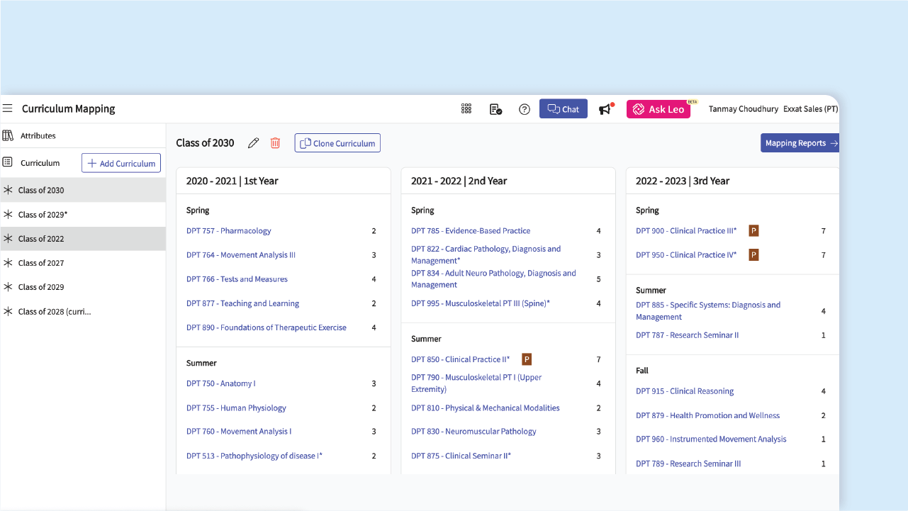
Task: Open the apps grid icon
Action: (x=466, y=108)
